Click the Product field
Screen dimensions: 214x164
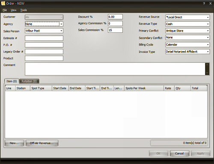point(44,58)
